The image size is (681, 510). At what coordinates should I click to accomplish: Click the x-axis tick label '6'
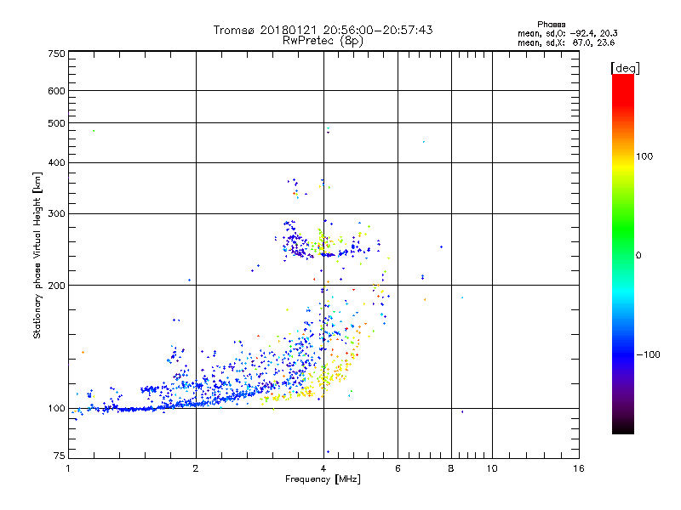pos(398,468)
